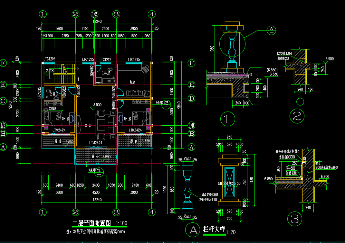345x243 pixels.
Task: Click the vertical LTC1215 window label
Action: pyautogui.click(x=39, y=93)
